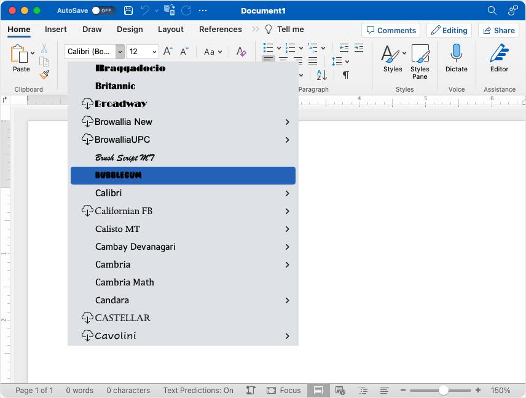
Task: Open the Search magnifier icon
Action: tap(492, 10)
